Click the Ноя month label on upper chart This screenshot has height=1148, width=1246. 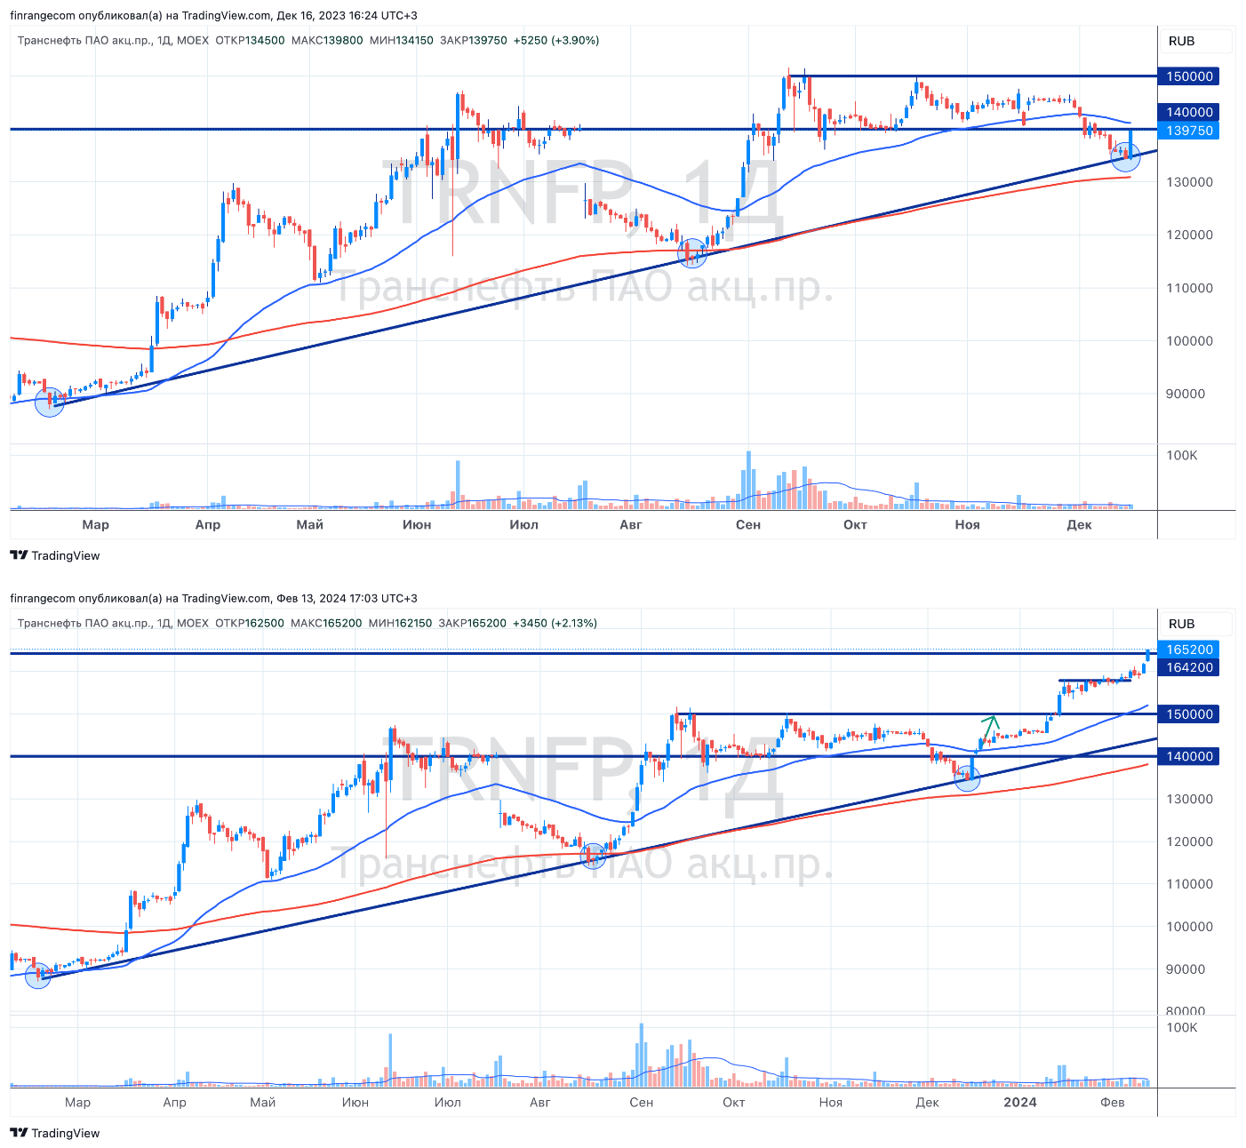click(x=967, y=524)
